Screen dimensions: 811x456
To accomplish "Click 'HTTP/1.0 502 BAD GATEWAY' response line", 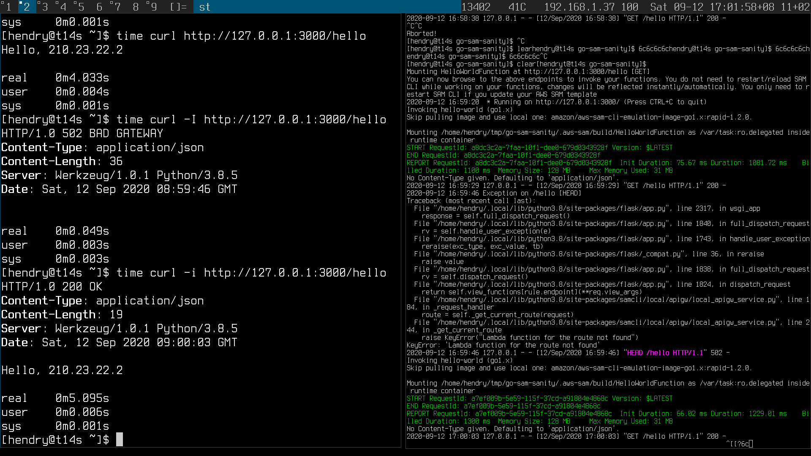I will click(x=82, y=133).
